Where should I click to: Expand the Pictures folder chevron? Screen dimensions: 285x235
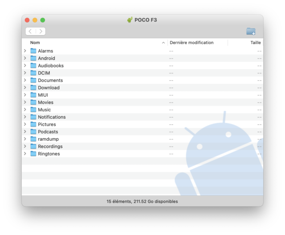pos(25,124)
